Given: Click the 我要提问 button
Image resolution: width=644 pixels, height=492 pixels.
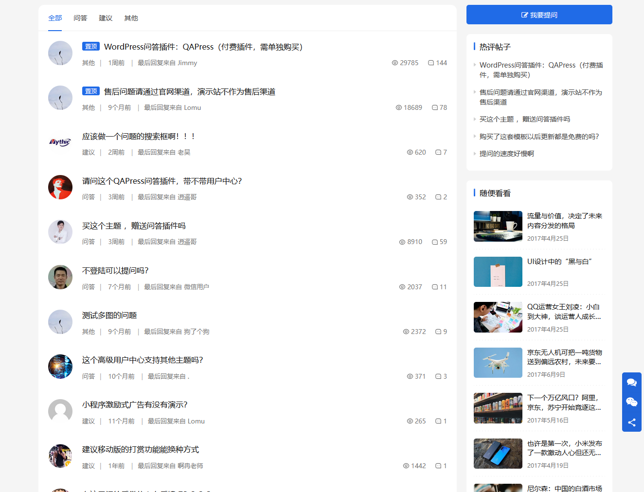Looking at the screenshot, I should [x=539, y=15].
